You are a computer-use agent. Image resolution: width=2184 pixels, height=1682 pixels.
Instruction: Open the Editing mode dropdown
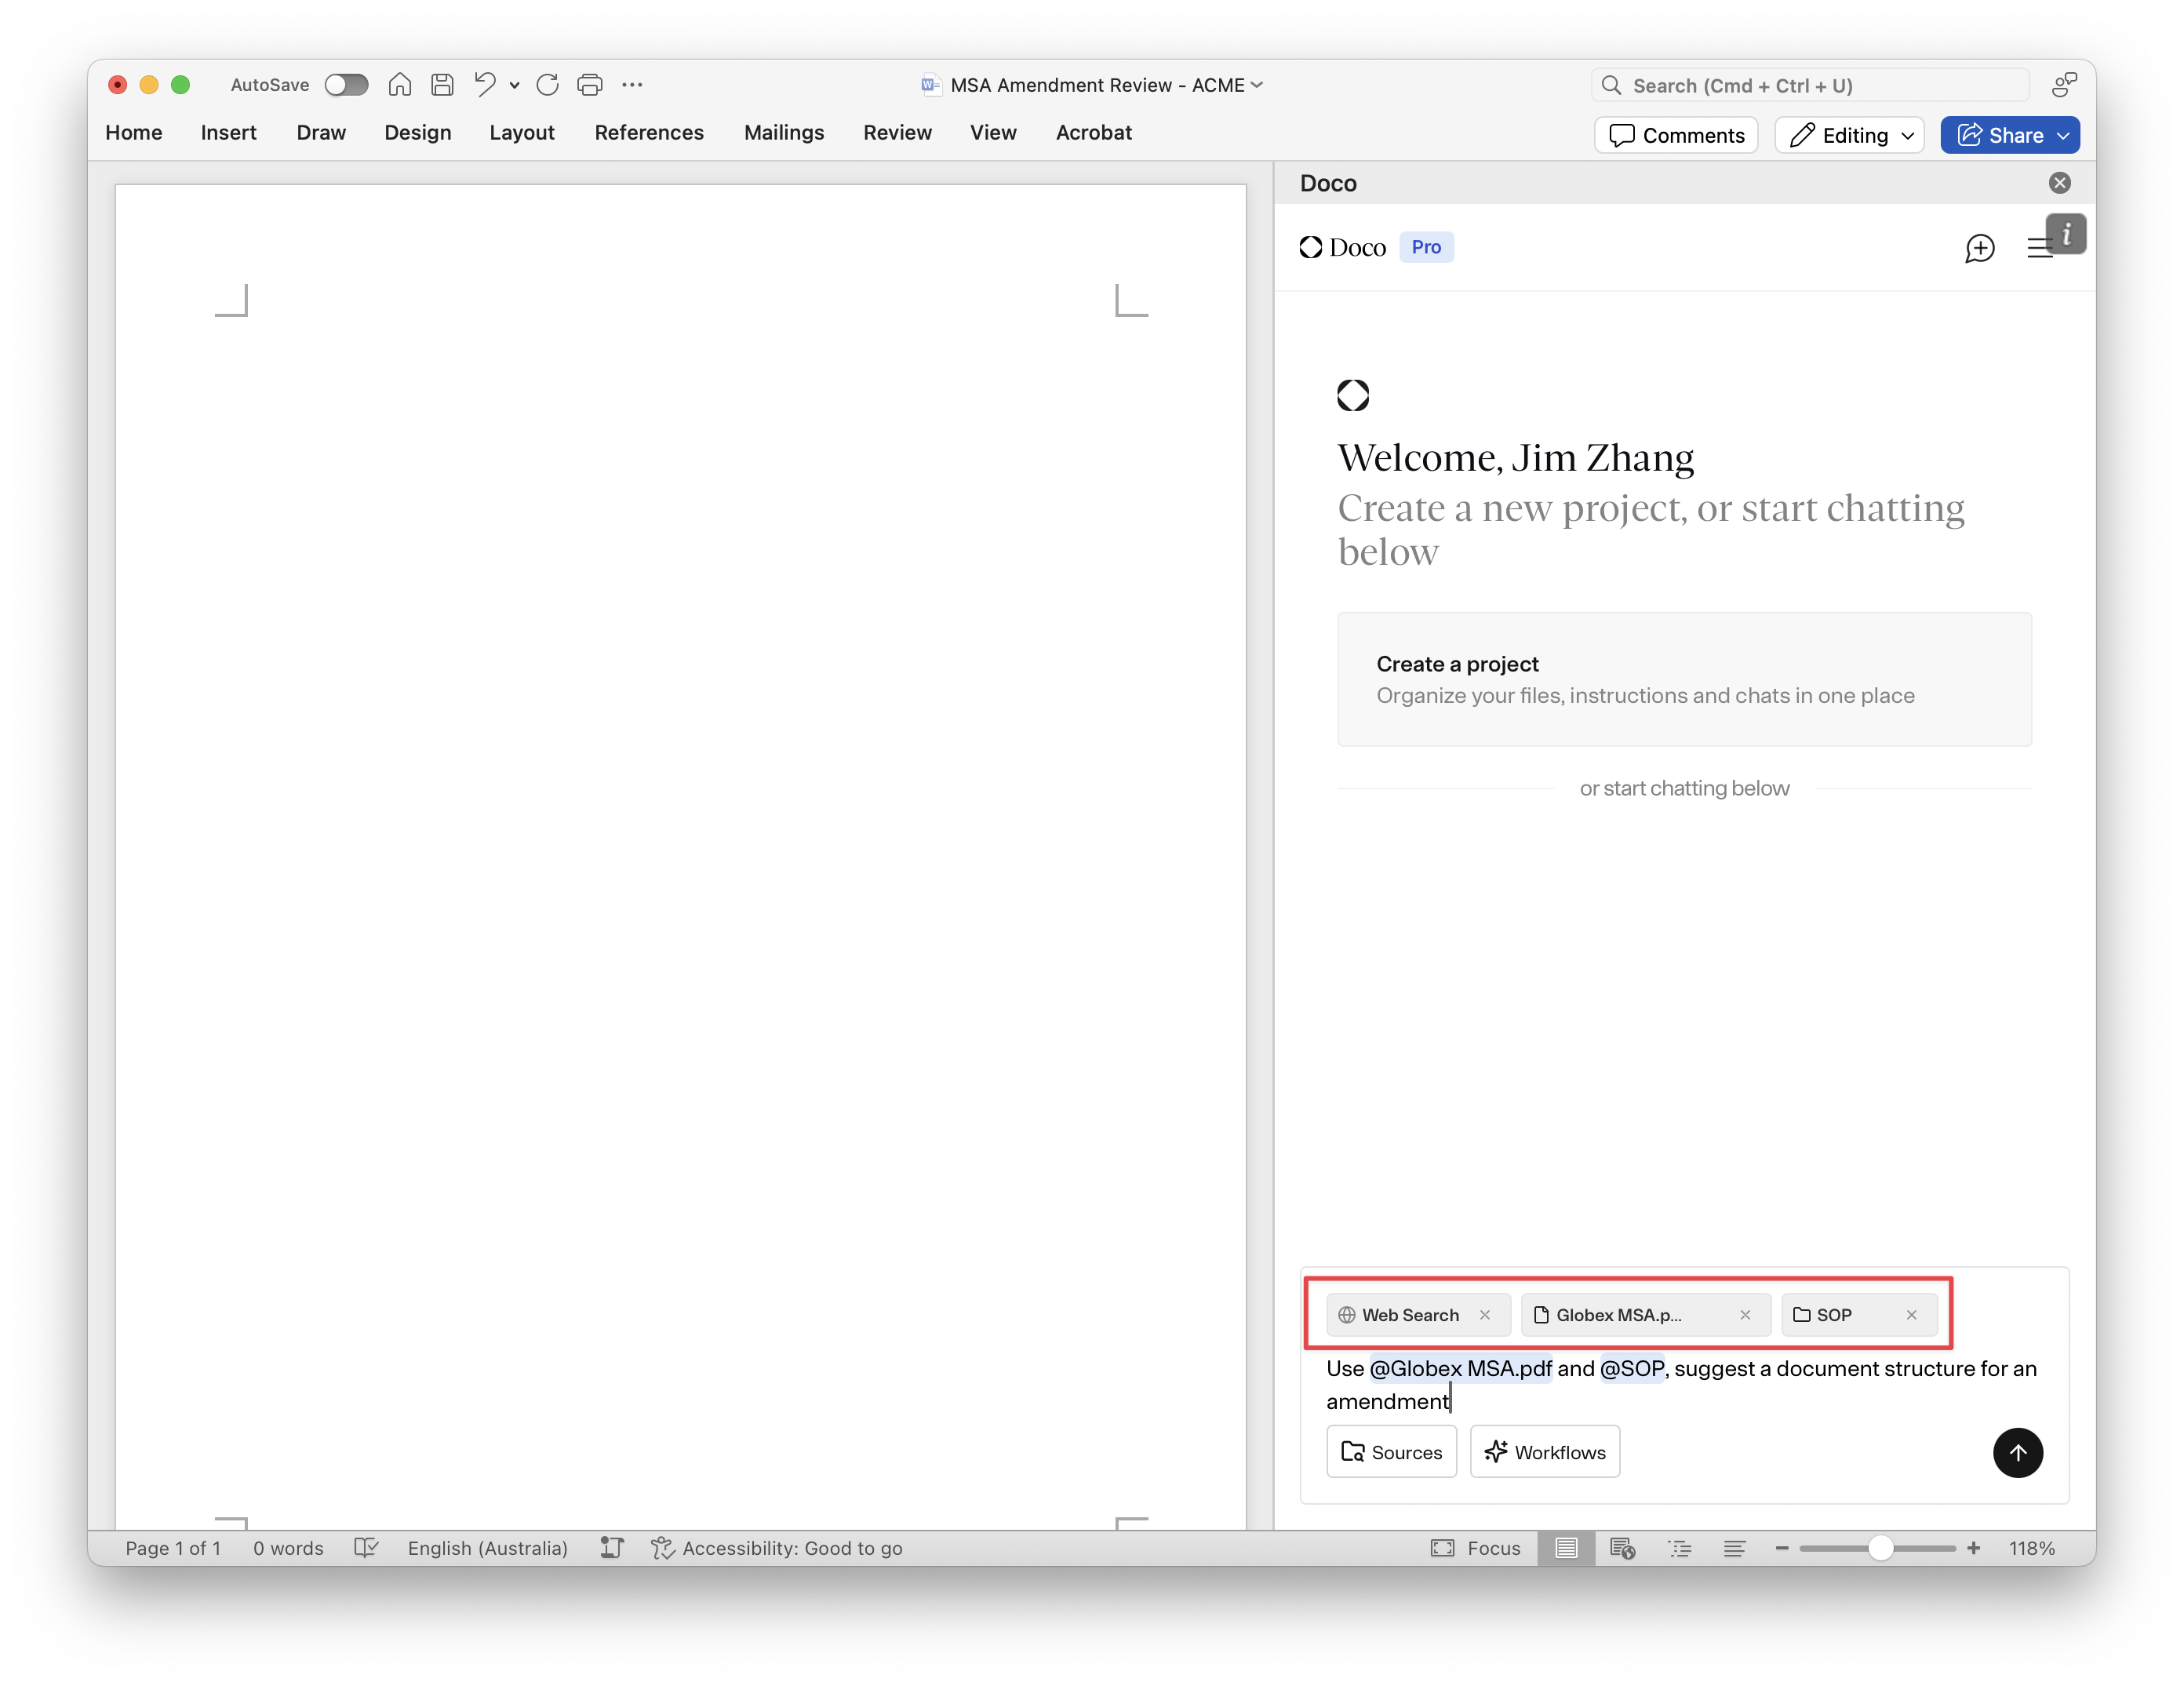click(1848, 135)
